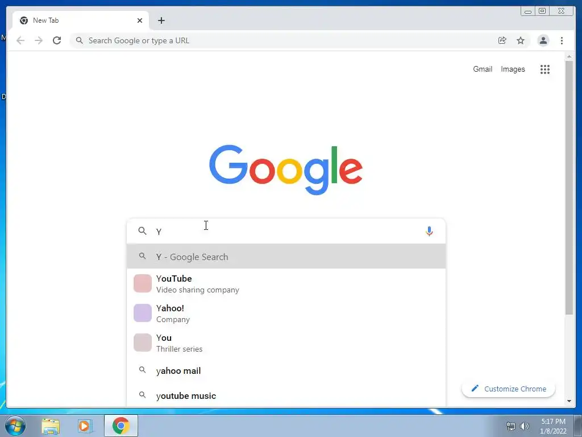
Task: Open Chrome three-dot menu
Action: 562,40
